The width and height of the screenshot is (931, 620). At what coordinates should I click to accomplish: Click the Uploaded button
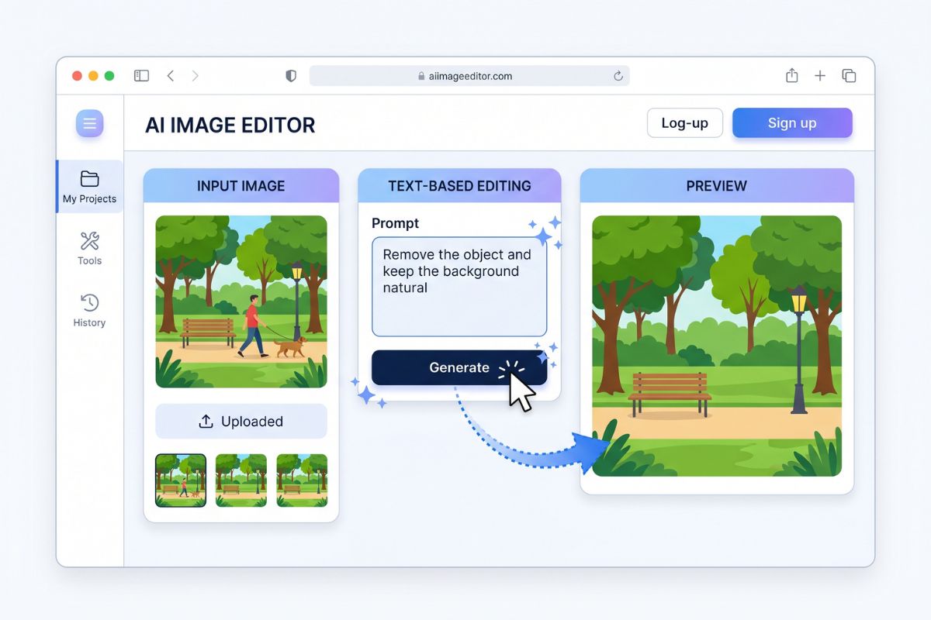click(241, 422)
